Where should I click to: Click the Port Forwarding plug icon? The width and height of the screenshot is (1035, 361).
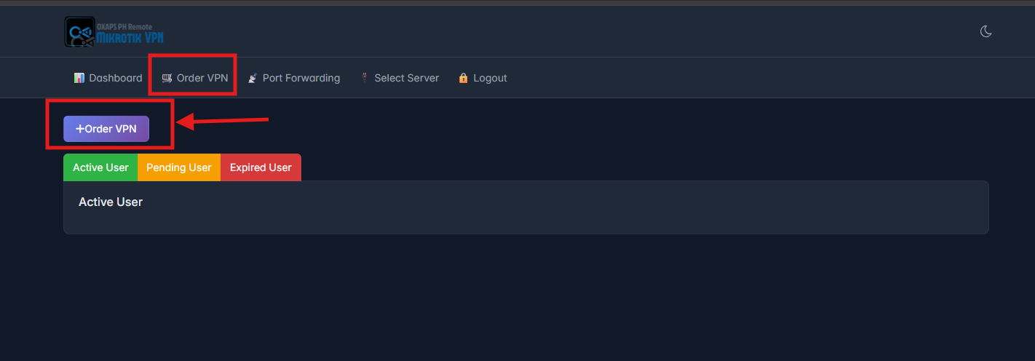tap(253, 78)
